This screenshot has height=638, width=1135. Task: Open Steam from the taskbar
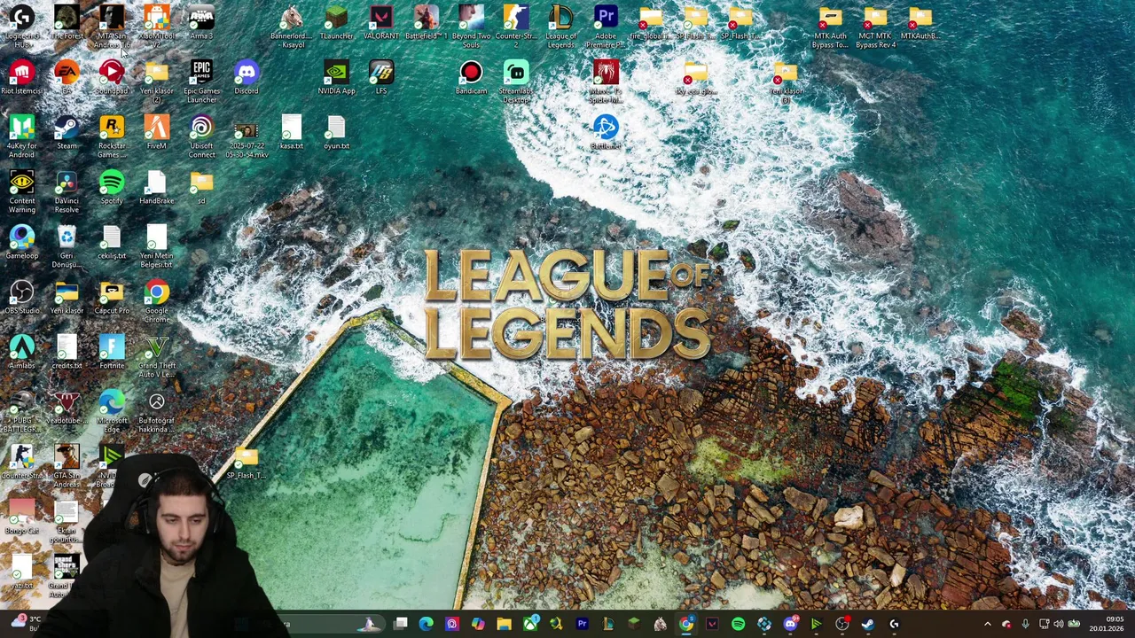[x=867, y=625]
